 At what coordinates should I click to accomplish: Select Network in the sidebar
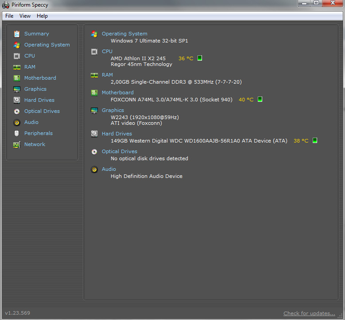(35, 144)
